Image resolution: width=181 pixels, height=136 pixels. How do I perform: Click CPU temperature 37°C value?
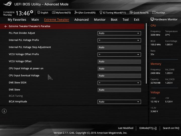click(167, 35)
